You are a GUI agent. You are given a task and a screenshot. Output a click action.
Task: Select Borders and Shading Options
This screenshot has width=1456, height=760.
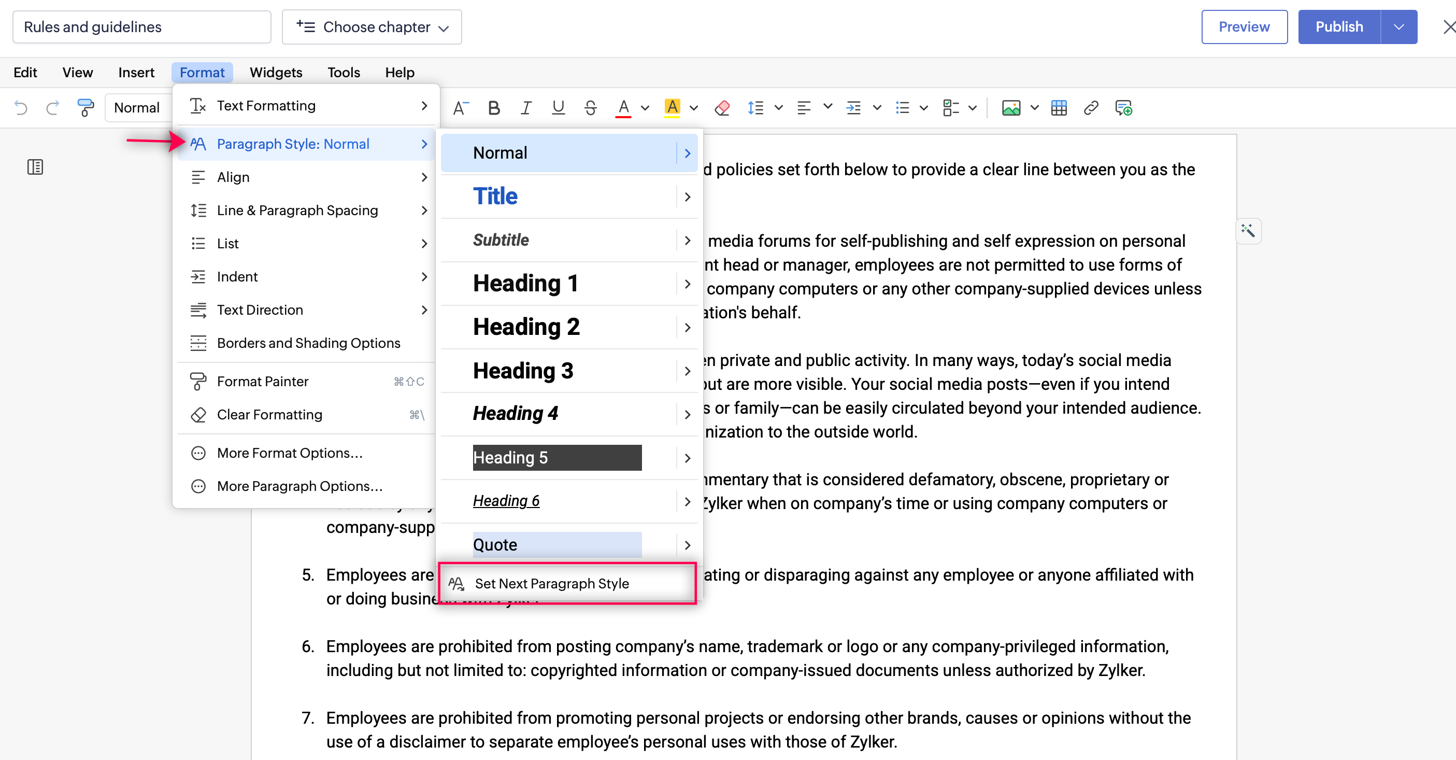point(308,343)
